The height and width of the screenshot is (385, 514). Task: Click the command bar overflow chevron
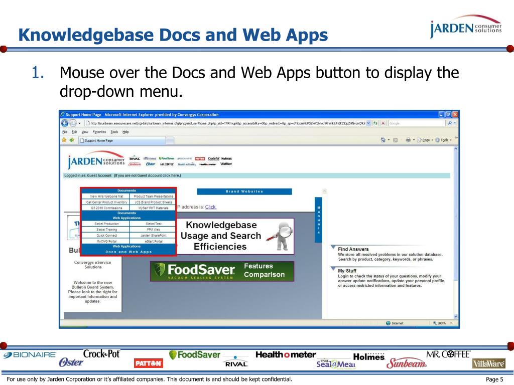[456, 138]
